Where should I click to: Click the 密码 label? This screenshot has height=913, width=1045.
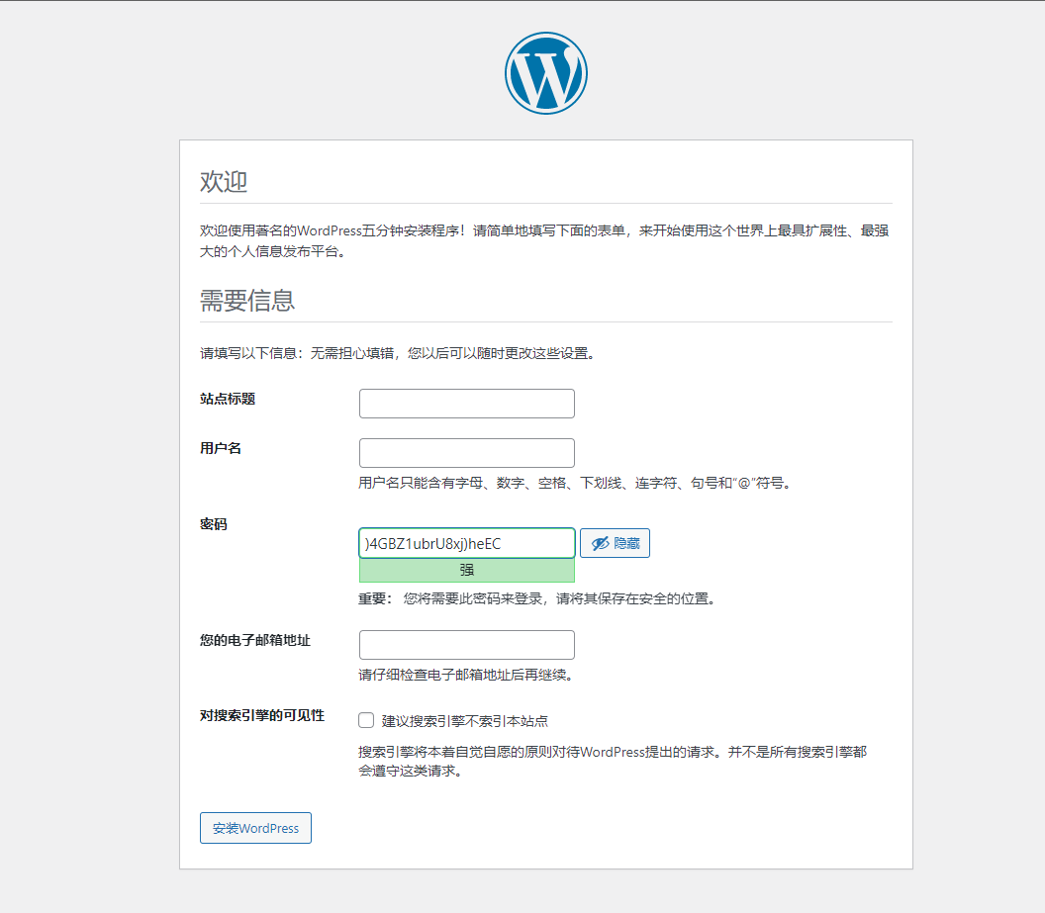pyautogui.click(x=214, y=524)
